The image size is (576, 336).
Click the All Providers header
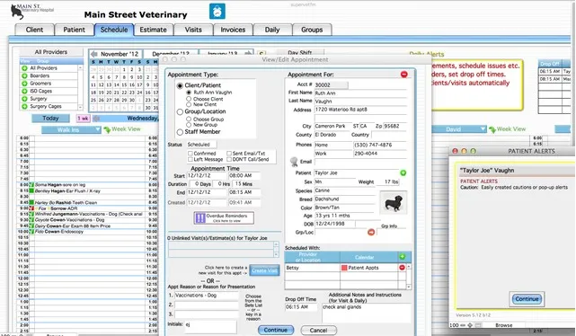pyautogui.click(x=51, y=52)
